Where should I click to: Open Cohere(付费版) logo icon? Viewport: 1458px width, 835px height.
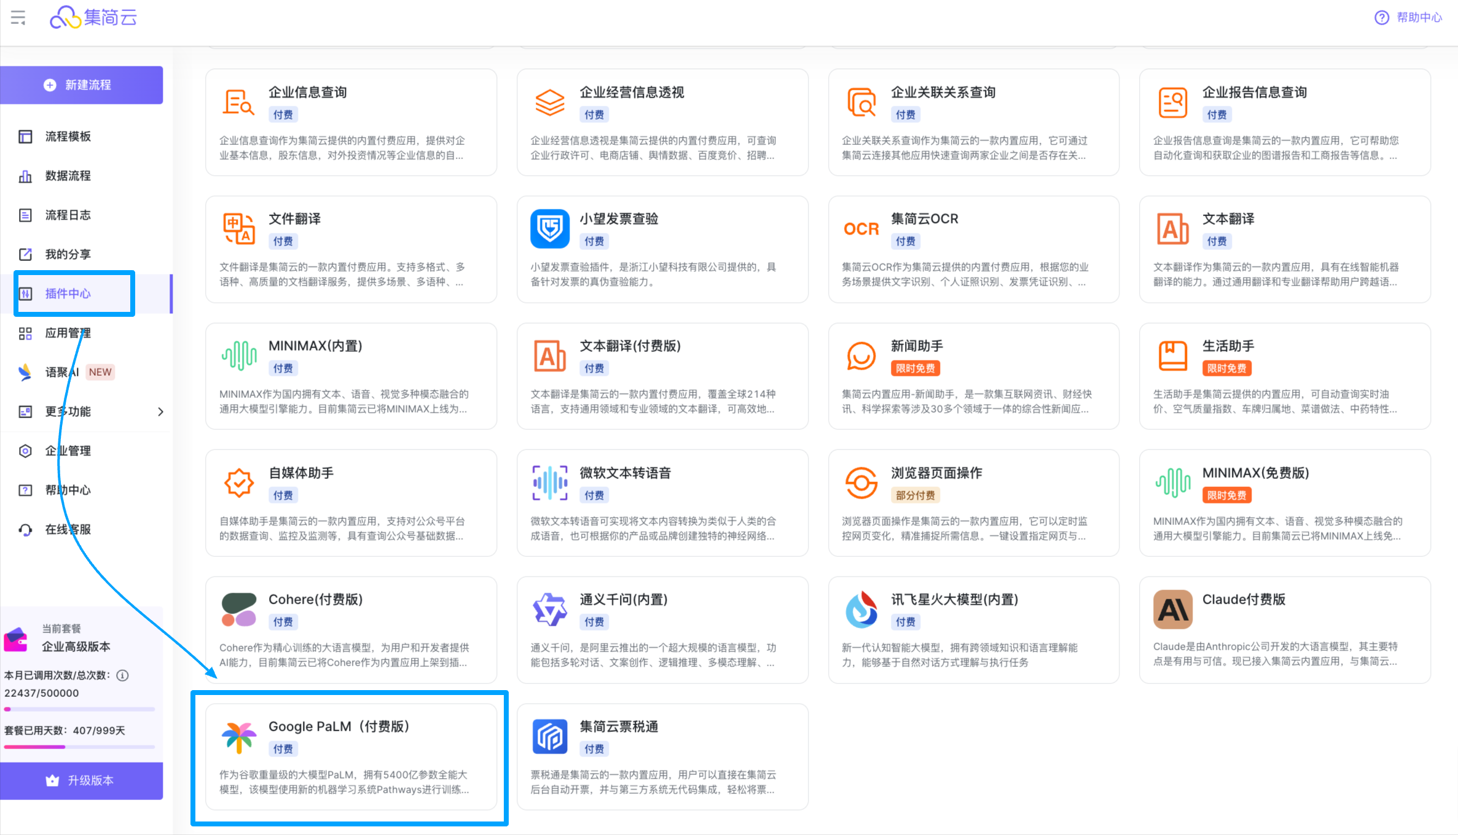coord(238,610)
